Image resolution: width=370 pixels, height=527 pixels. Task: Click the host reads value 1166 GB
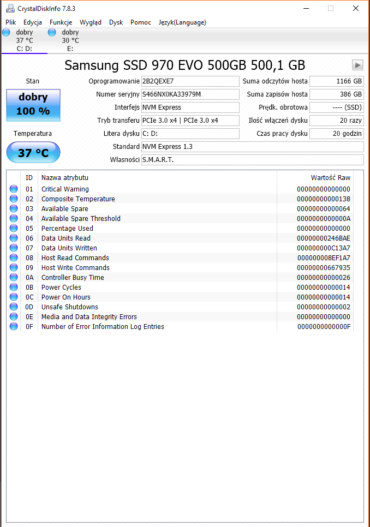[x=336, y=81]
